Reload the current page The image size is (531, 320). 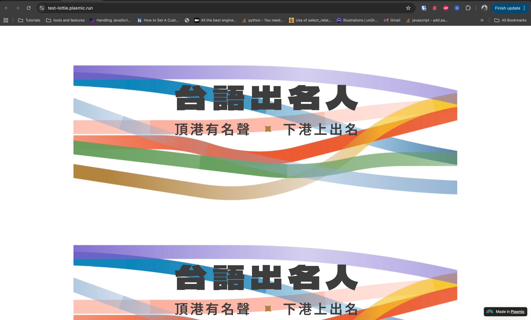click(28, 8)
